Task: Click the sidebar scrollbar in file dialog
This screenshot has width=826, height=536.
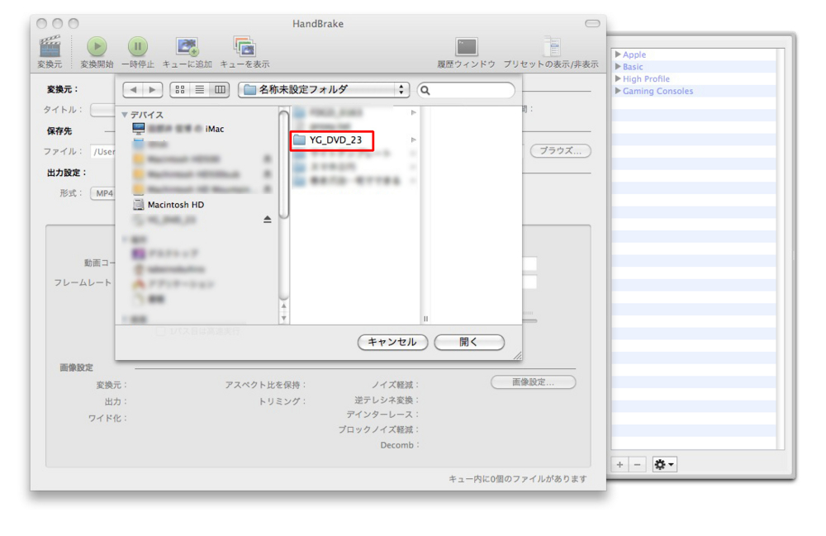Action: click(x=283, y=164)
